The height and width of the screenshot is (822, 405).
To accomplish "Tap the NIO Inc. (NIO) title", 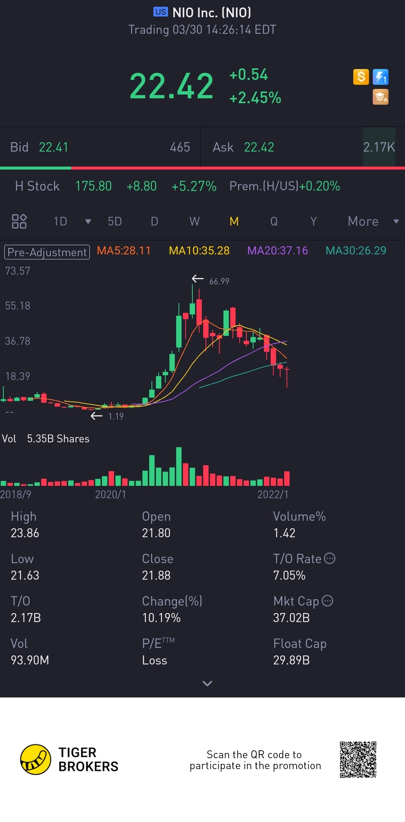I will point(212,13).
